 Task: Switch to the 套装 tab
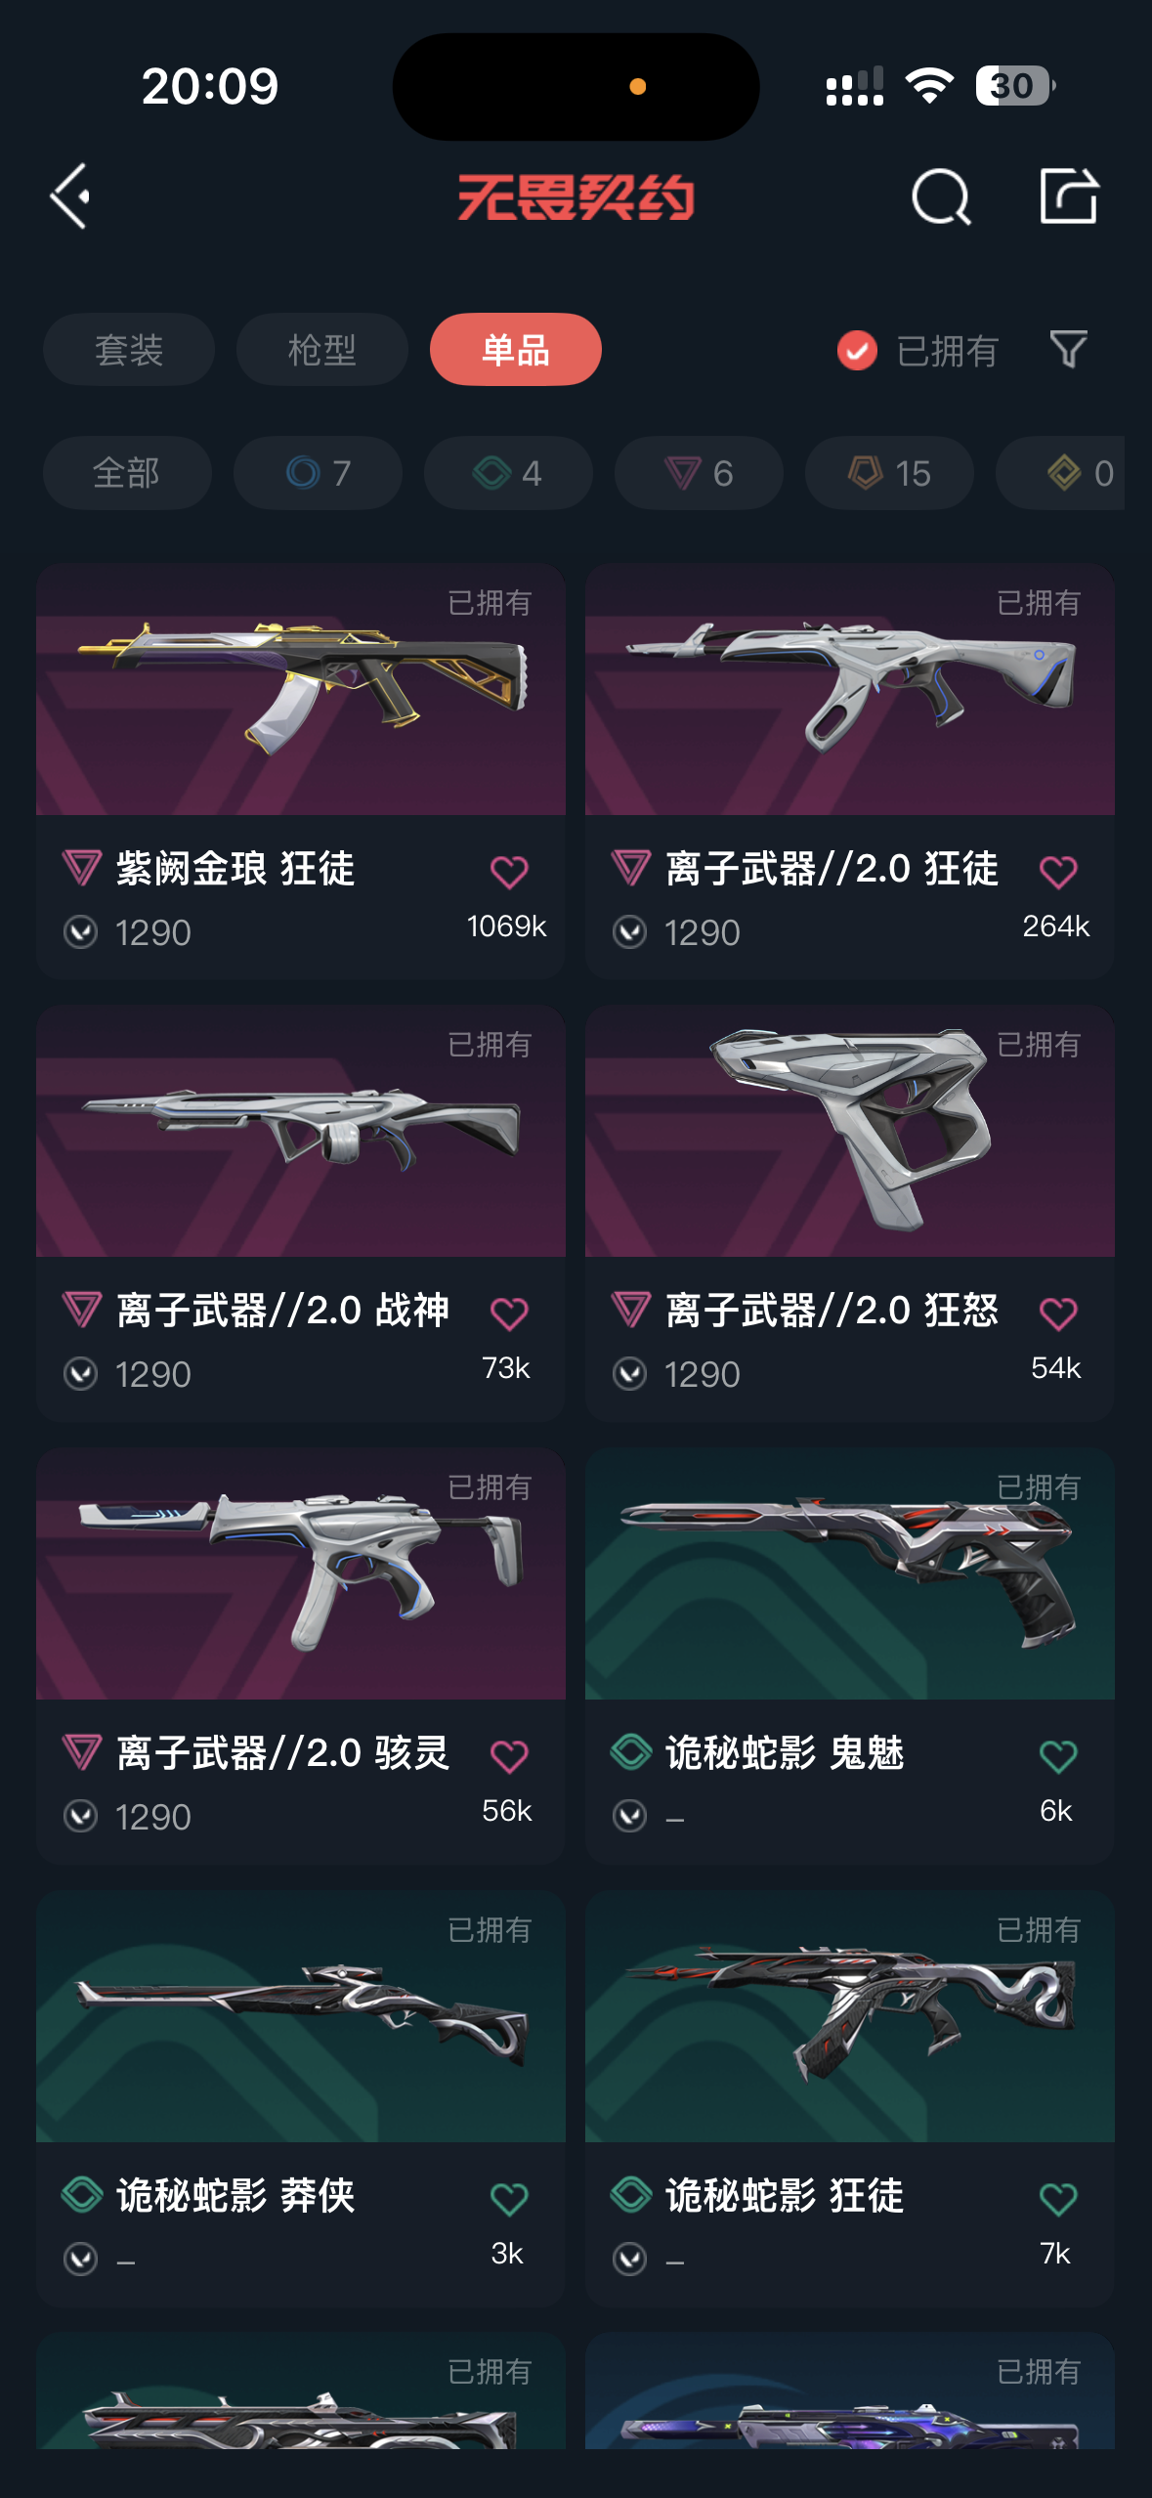128,349
